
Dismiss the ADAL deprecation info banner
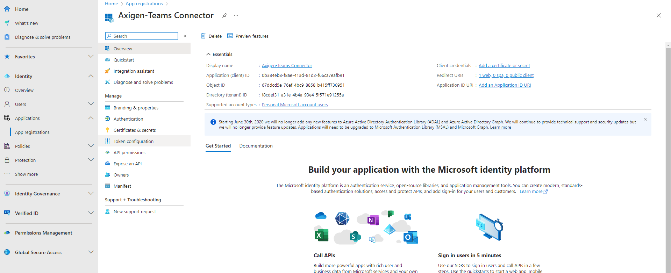tap(645, 120)
